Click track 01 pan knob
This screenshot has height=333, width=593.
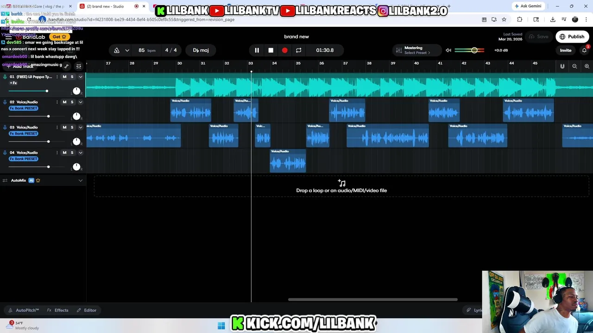point(76,91)
